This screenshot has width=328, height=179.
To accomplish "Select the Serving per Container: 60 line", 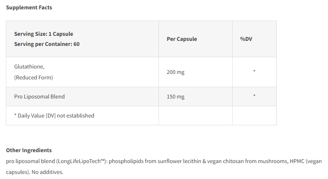I will 47,44.
